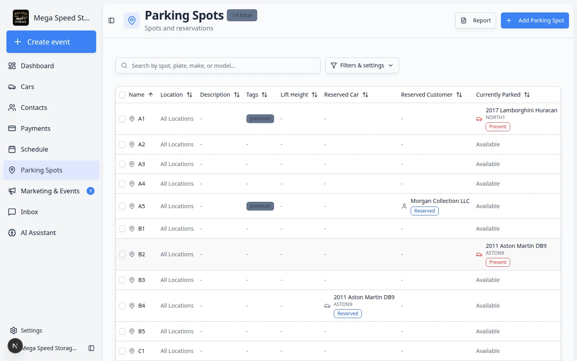577x361 pixels.
Task: Click the premium tag in row A5
Action: click(x=260, y=206)
